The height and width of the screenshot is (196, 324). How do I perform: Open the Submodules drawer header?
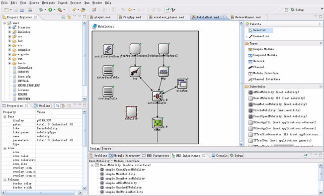[283, 87]
